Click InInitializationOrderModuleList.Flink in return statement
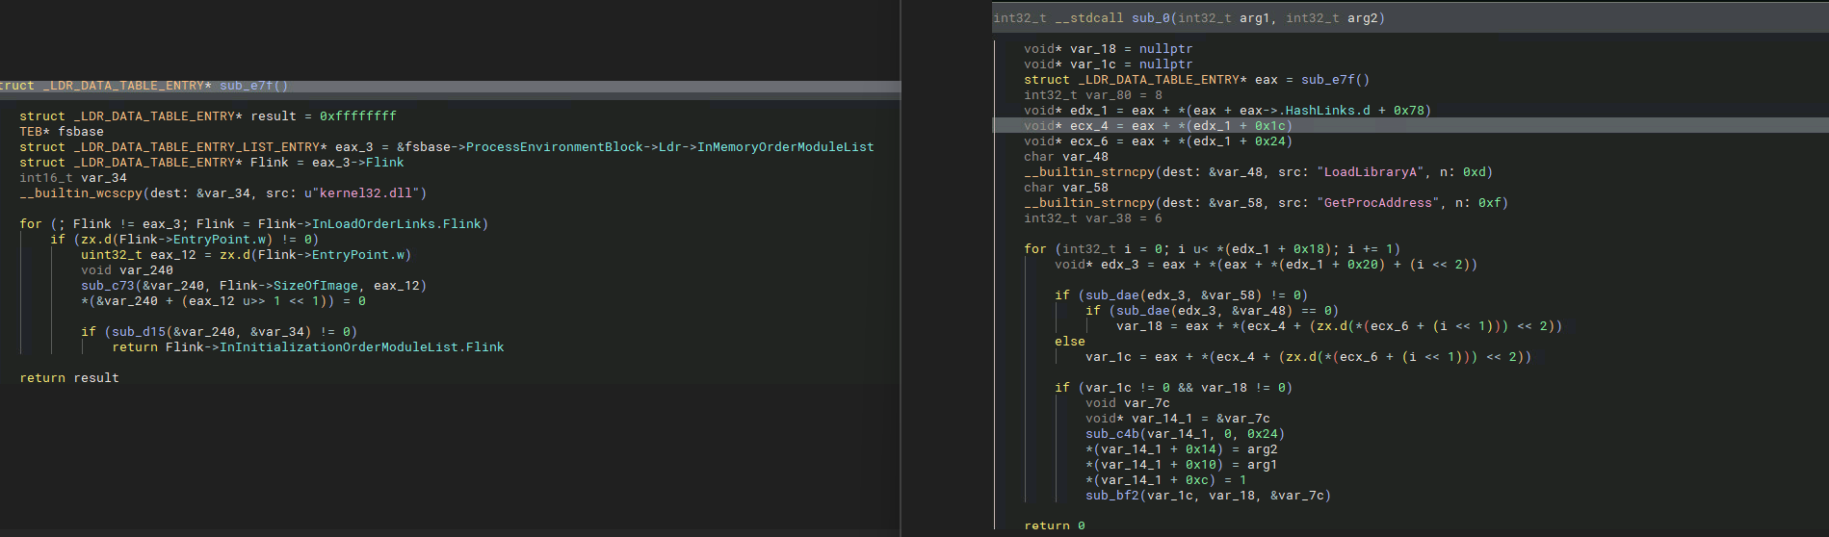The image size is (1829, 537). (x=362, y=347)
